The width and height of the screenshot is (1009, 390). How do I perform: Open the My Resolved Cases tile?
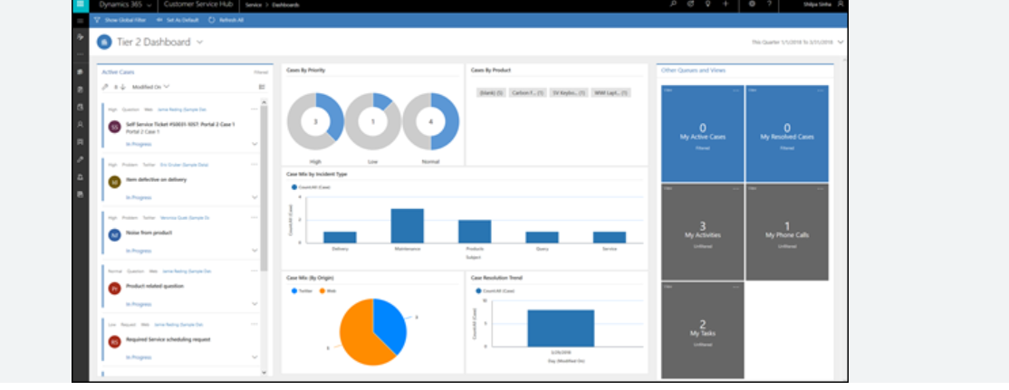click(787, 134)
